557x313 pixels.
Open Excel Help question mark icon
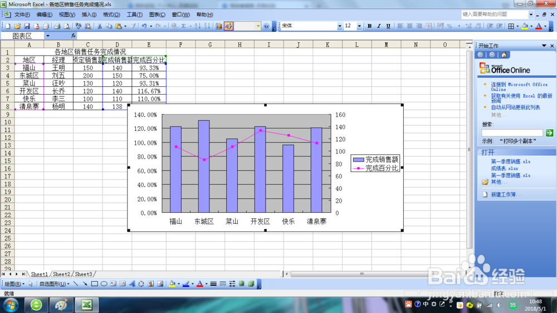pyautogui.click(x=266, y=26)
